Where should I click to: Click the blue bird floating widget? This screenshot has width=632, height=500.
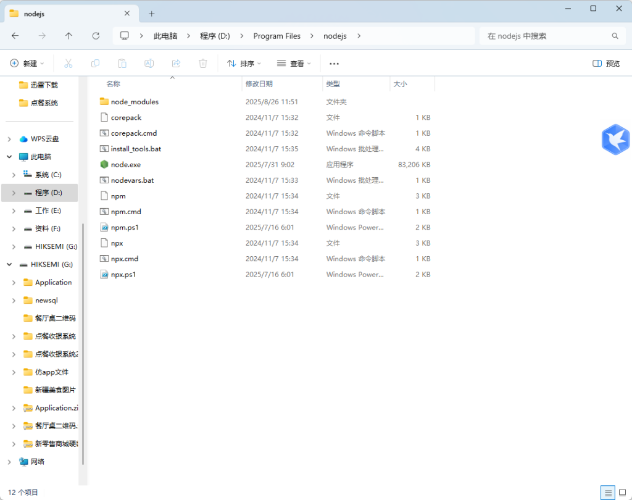click(615, 140)
